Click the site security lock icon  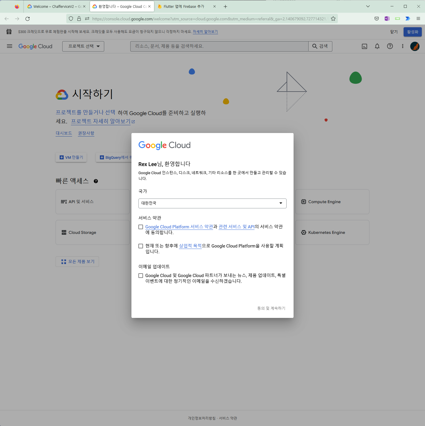pos(79,19)
